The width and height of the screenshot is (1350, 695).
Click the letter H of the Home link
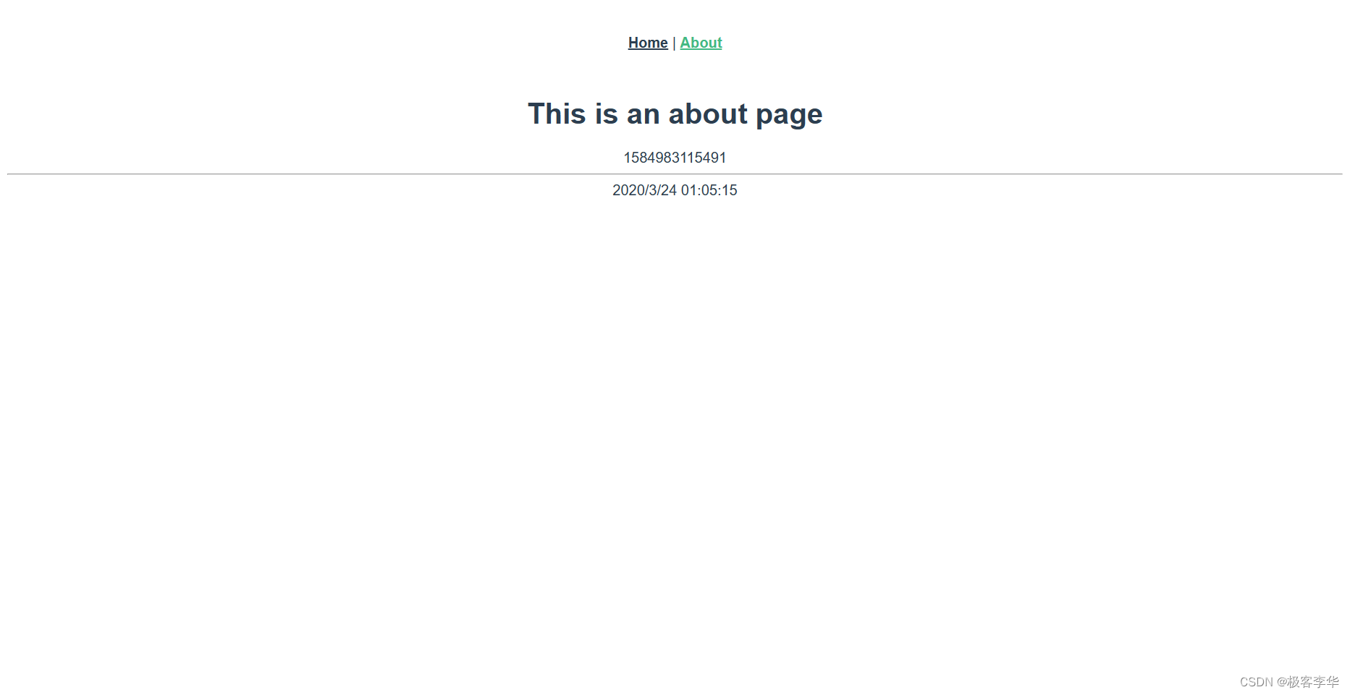(x=633, y=43)
